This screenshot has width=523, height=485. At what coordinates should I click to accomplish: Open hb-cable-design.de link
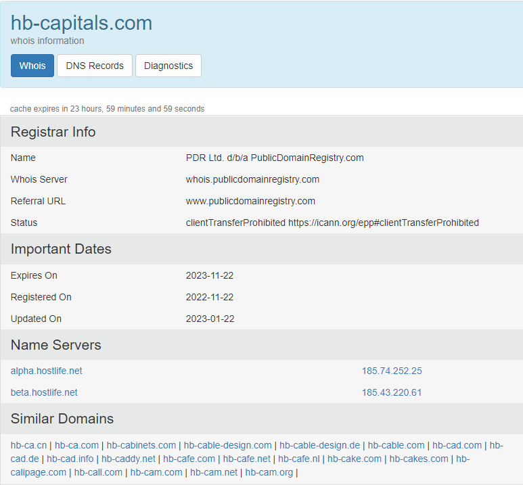320,445
